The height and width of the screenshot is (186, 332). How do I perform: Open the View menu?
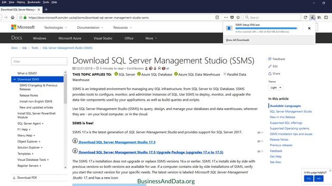click(11, 2)
